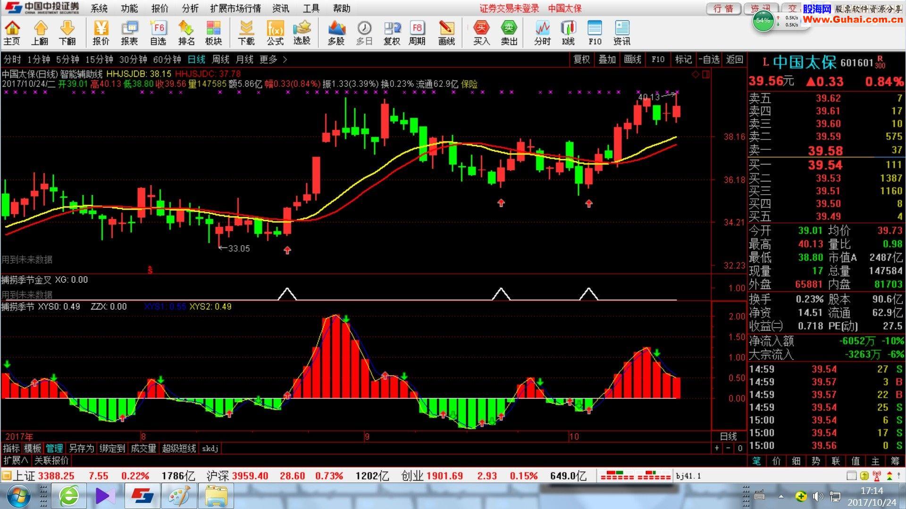Viewport: 906px width, 509px height.
Task: Select the 筹 chips tab in the quote panel
Action: pos(895,461)
